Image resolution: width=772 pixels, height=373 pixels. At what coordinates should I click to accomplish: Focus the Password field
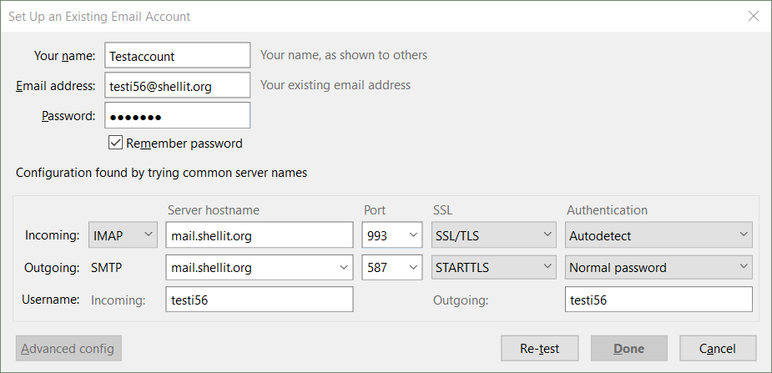[177, 115]
